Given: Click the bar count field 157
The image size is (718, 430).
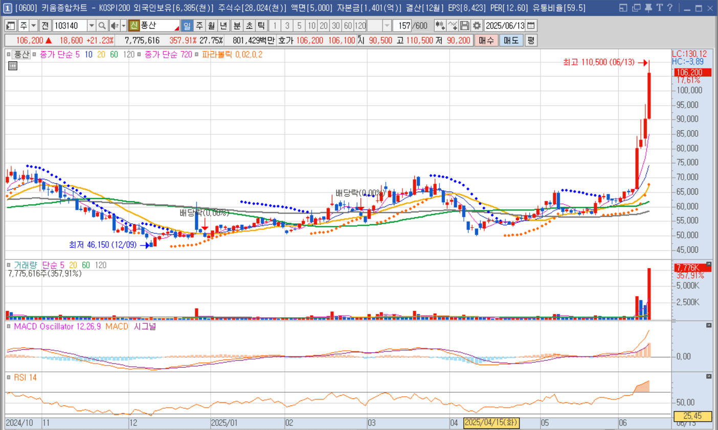Looking at the screenshot, I should pyautogui.click(x=402, y=26).
